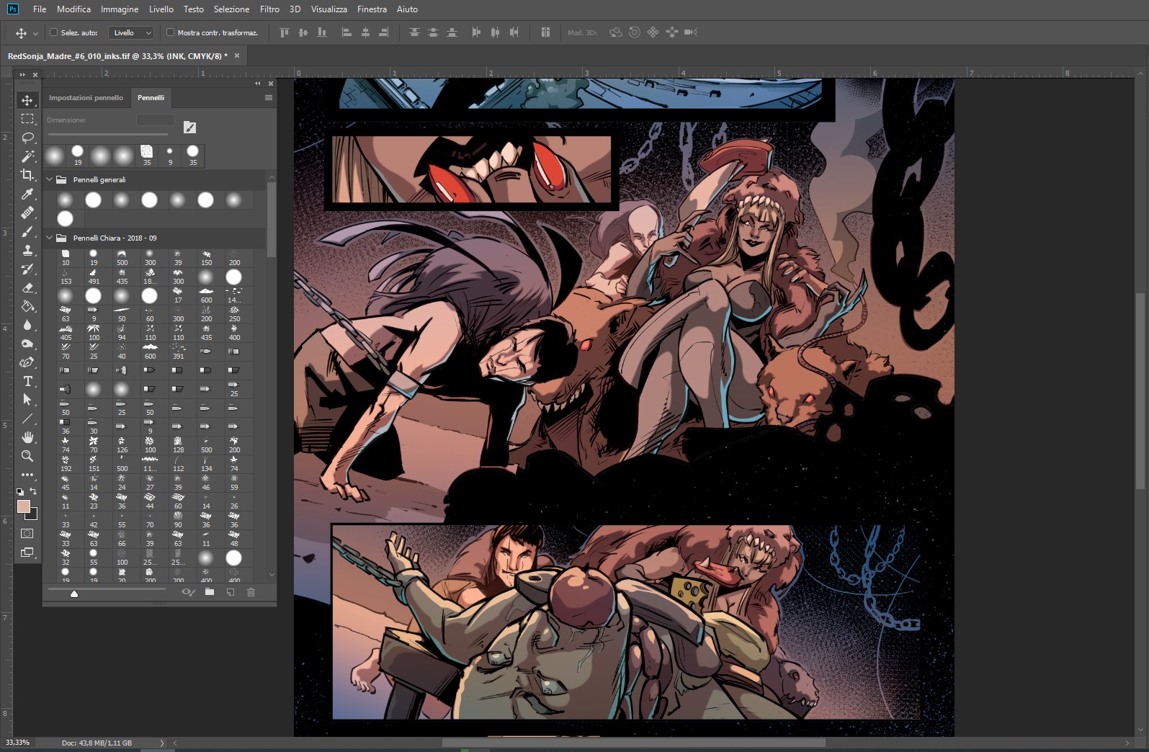The image size is (1149, 752).
Task: Select the Zoom magnifier tool
Action: pos(27,456)
